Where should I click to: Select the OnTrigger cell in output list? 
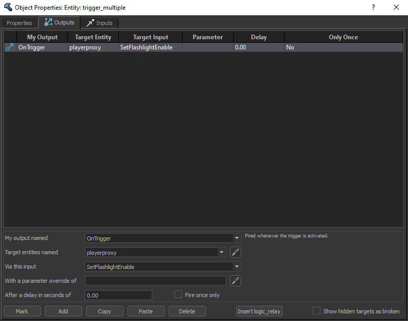coord(42,47)
